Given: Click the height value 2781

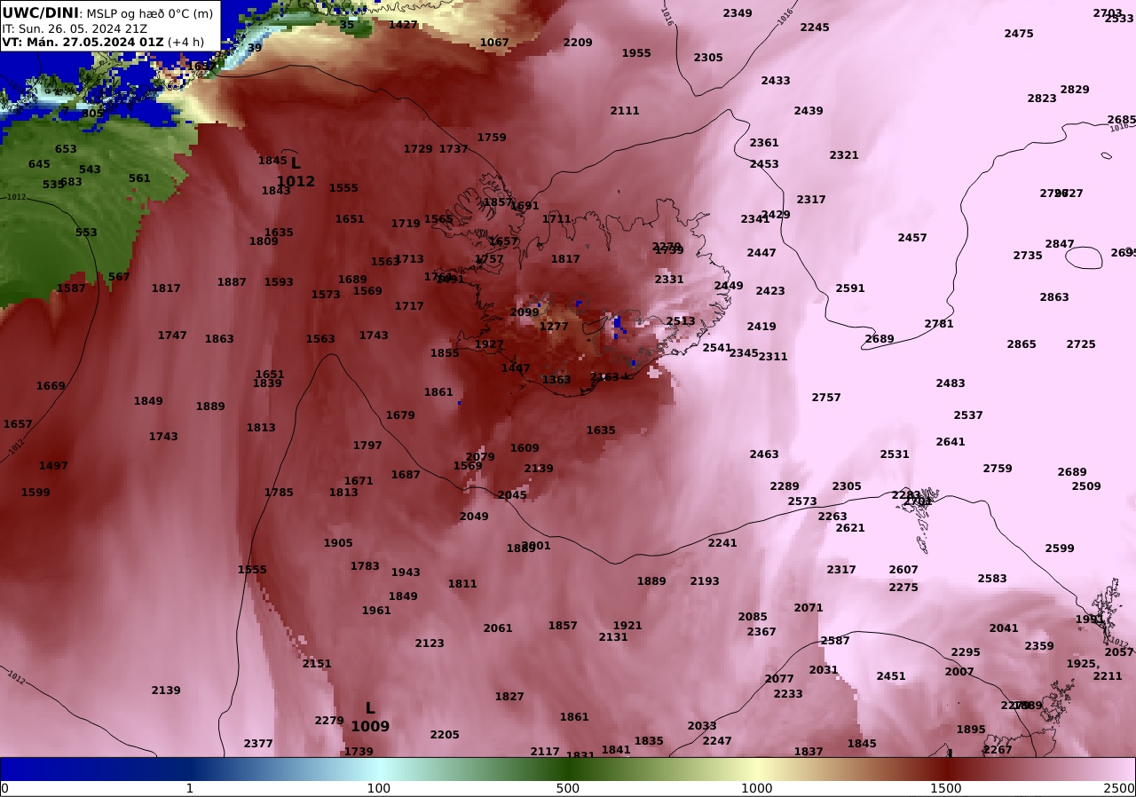Looking at the screenshot, I should point(939,324).
